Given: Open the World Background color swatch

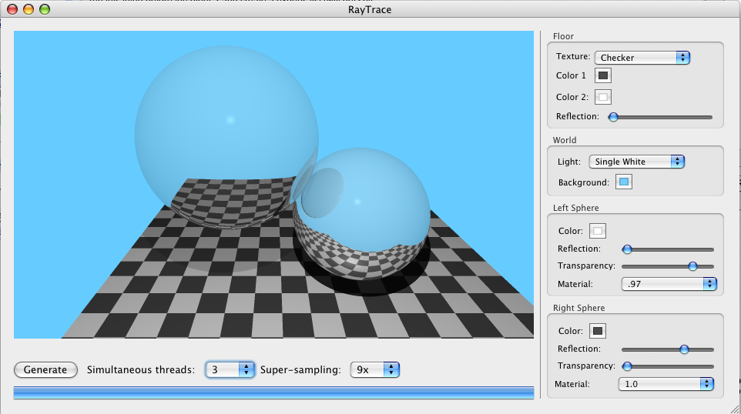Looking at the screenshot, I should click(624, 182).
